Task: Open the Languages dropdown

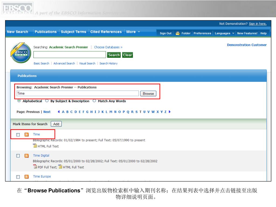Action: (224, 33)
